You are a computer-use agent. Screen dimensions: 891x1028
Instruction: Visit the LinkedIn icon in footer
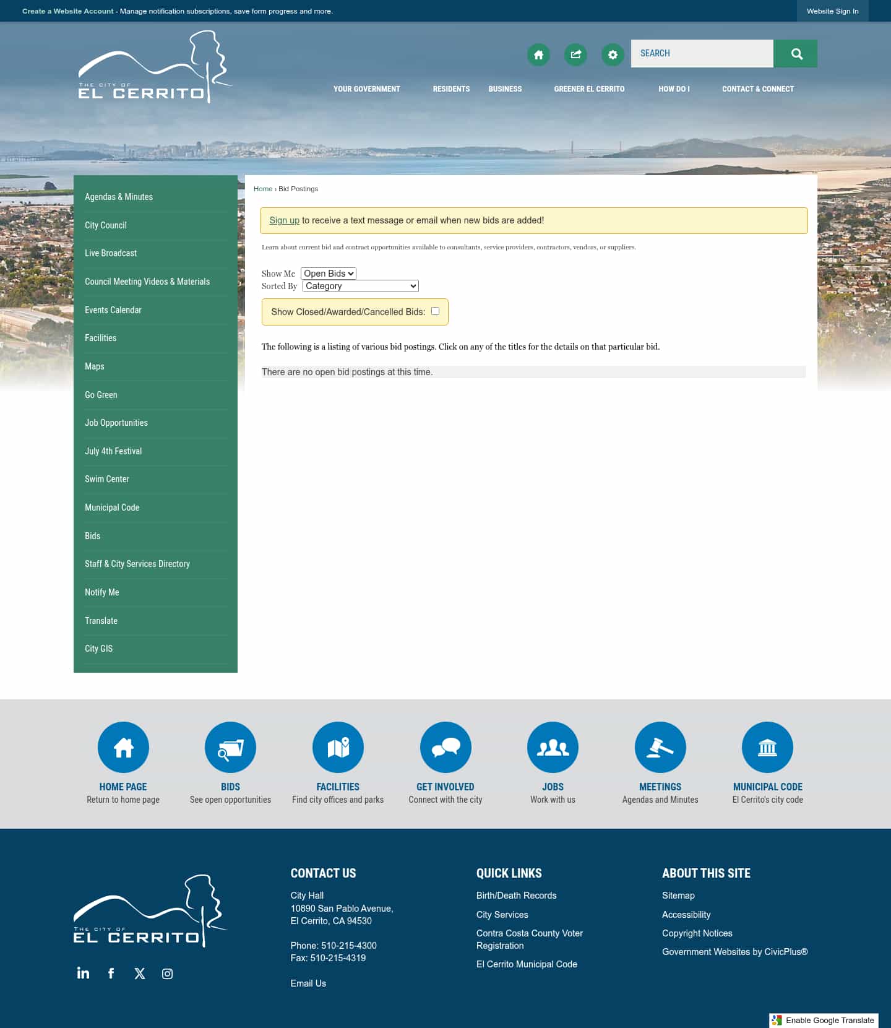(83, 973)
